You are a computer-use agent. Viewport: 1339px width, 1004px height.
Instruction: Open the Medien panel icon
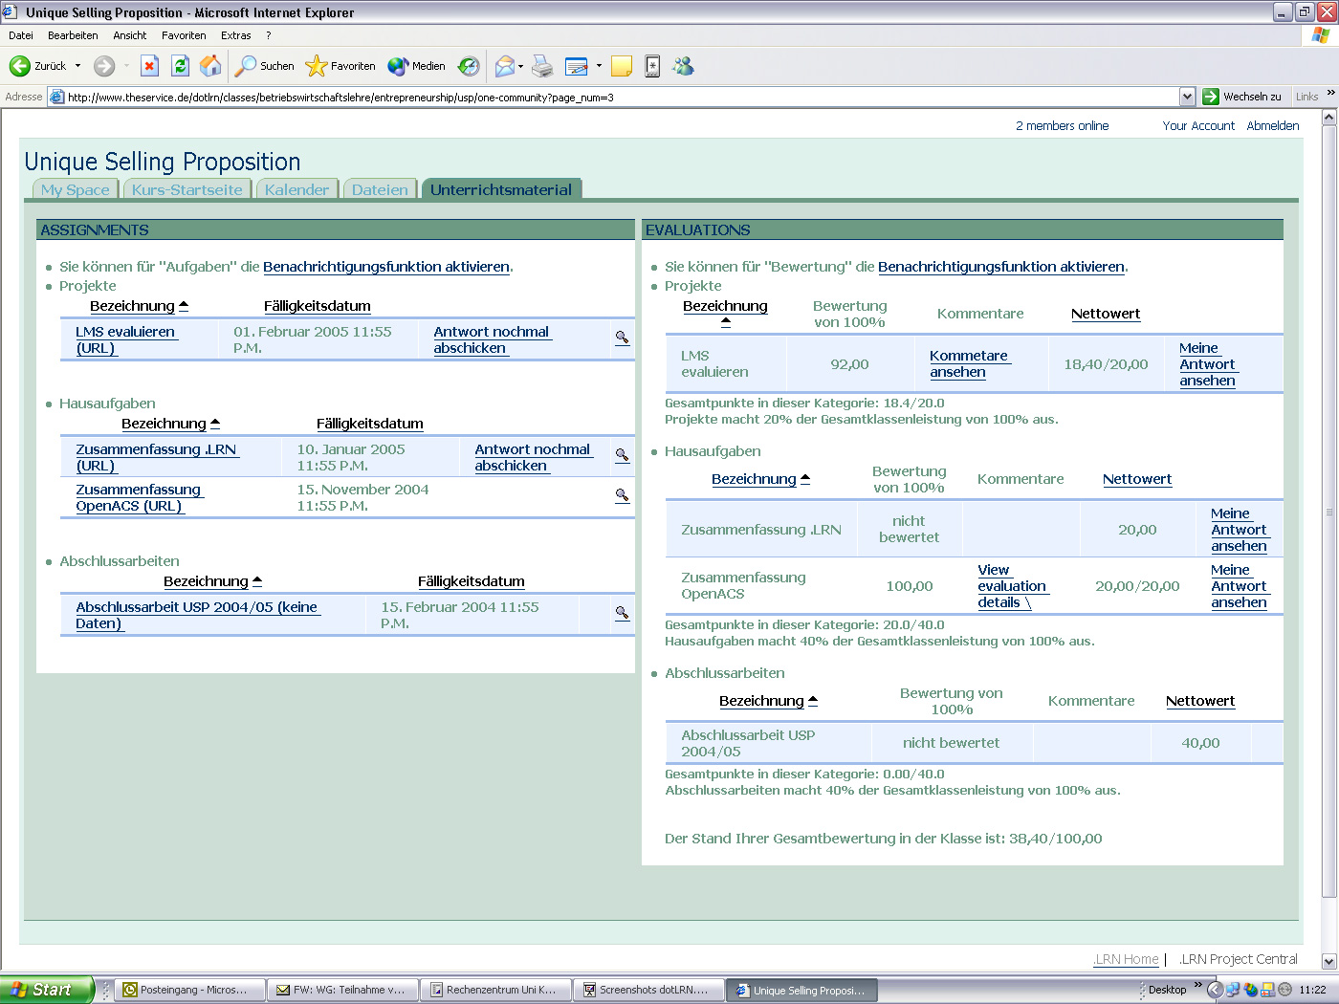(x=400, y=66)
